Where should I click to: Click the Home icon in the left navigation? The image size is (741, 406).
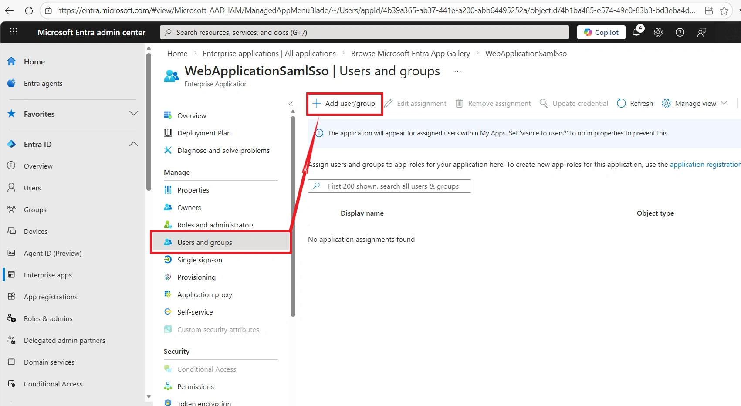pos(12,61)
